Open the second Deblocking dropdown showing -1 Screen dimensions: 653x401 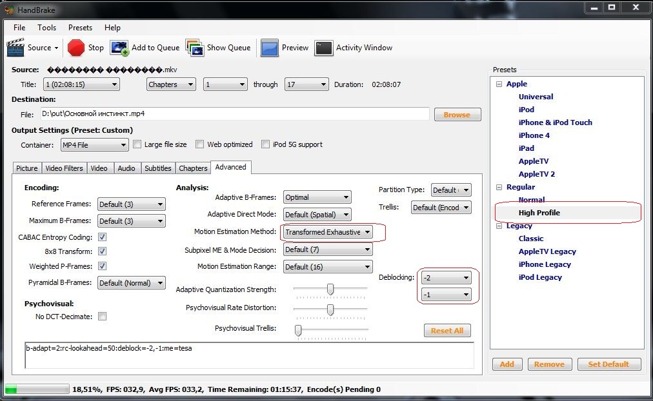tap(447, 295)
